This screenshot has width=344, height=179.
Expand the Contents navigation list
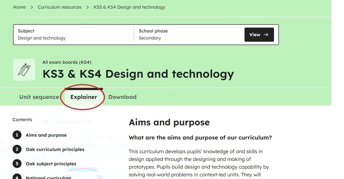[x=22, y=120]
